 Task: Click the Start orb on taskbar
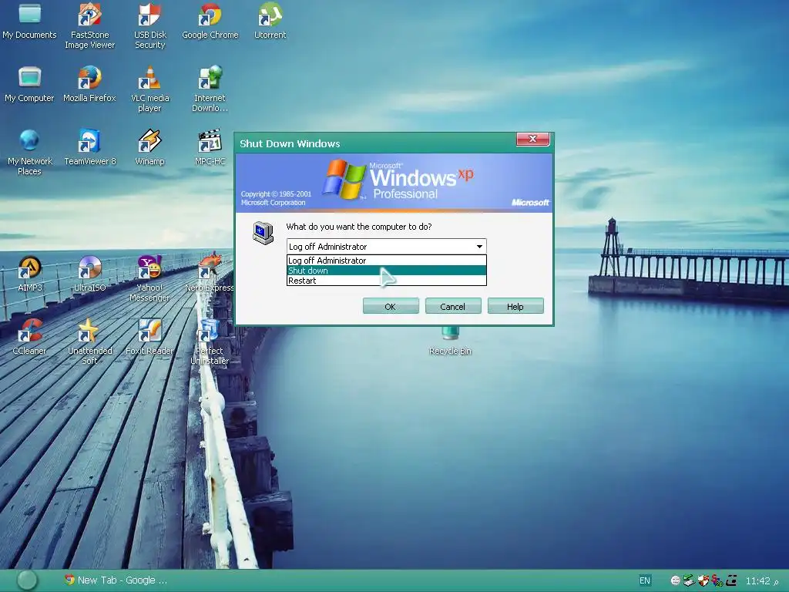pyautogui.click(x=27, y=580)
